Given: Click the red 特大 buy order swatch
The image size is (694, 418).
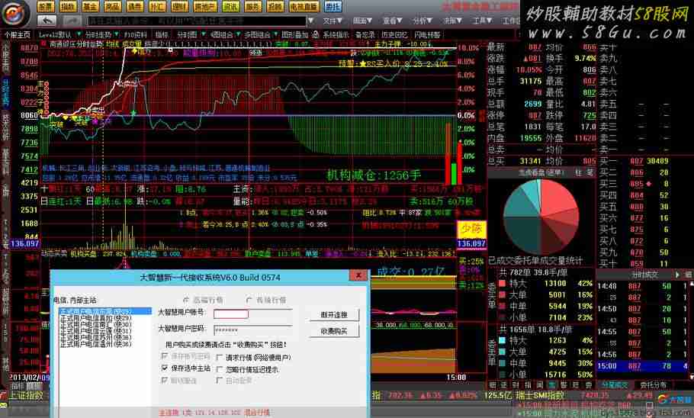Looking at the screenshot, I should 503,284.
